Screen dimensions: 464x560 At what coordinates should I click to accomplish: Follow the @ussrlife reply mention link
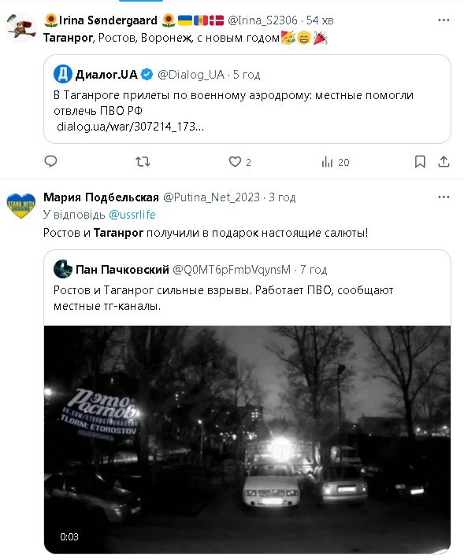tap(132, 215)
